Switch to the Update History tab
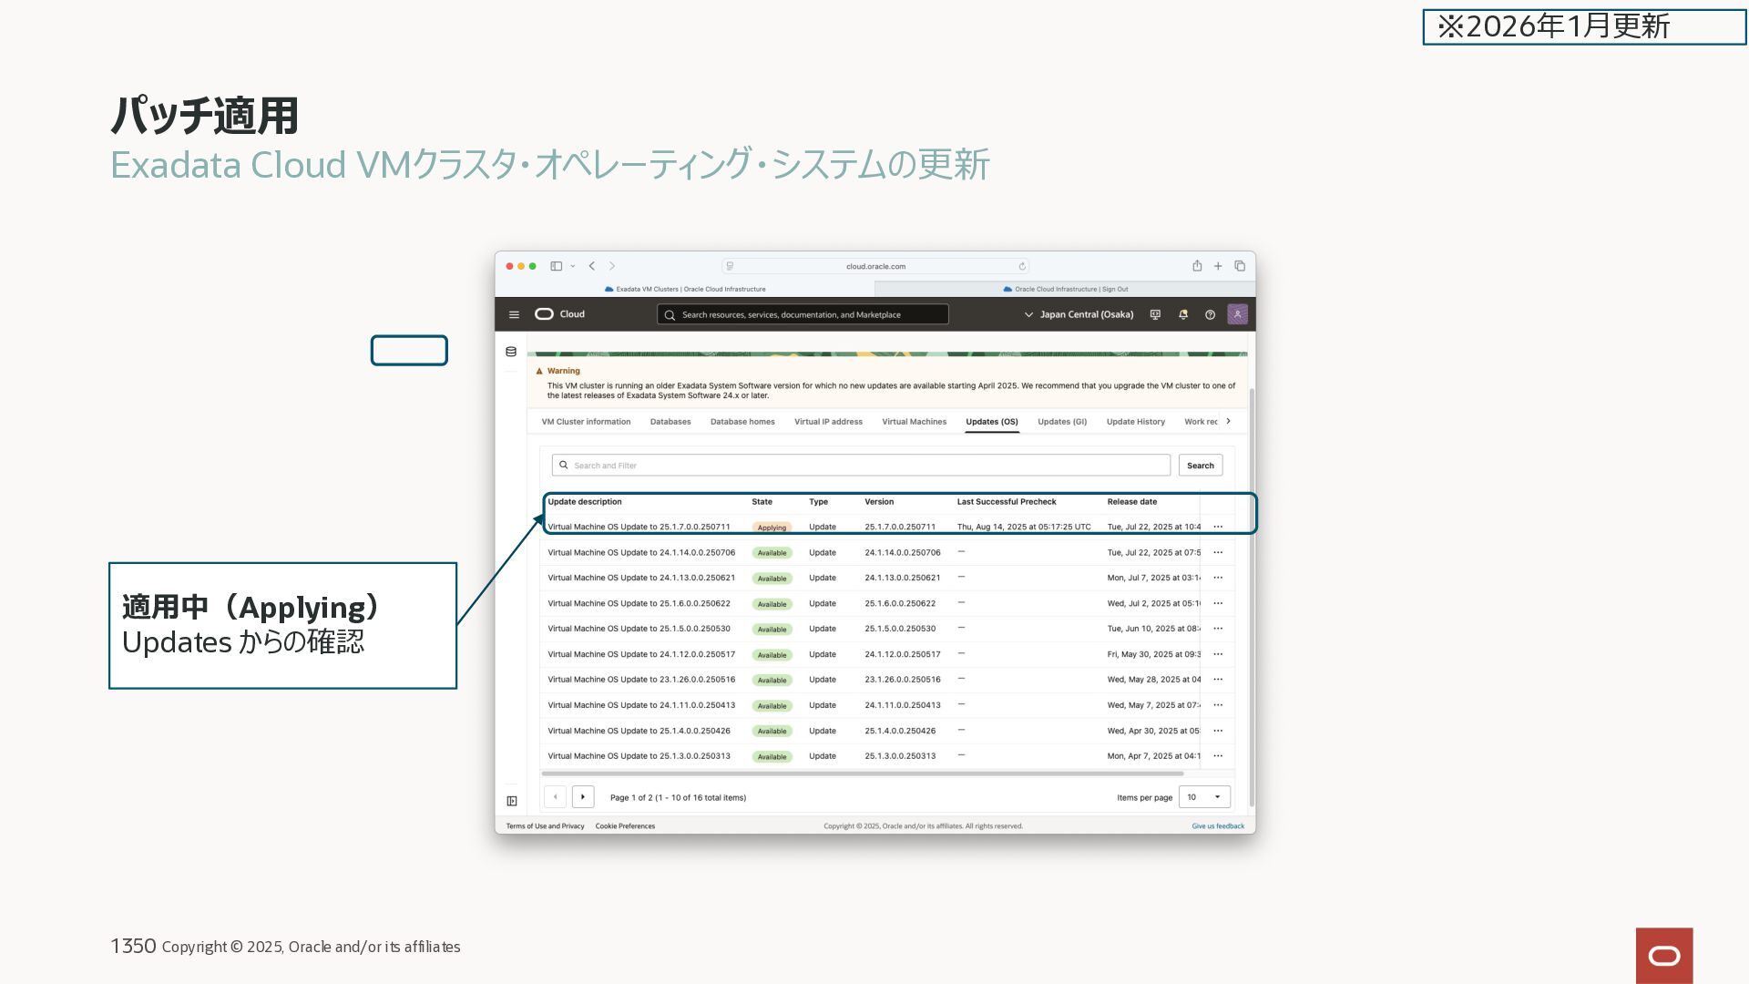1749x984 pixels. point(1135,422)
